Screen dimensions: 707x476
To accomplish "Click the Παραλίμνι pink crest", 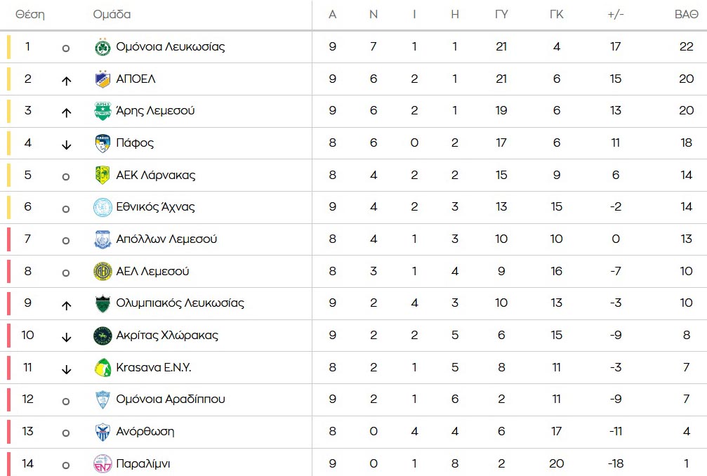I will [x=103, y=463].
